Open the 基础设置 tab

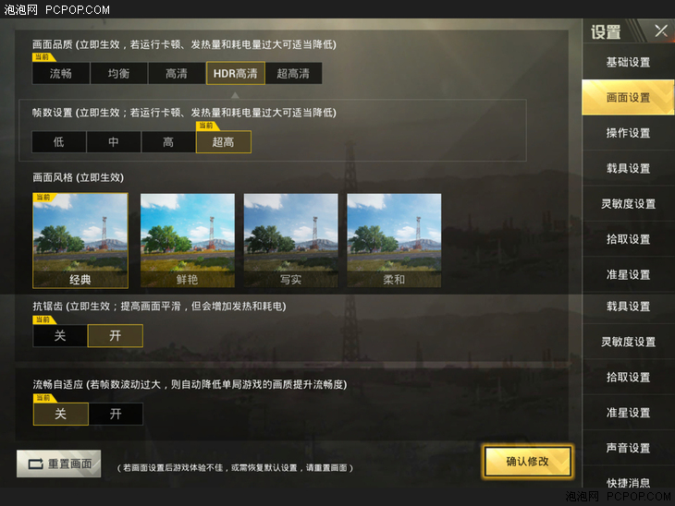click(x=628, y=62)
